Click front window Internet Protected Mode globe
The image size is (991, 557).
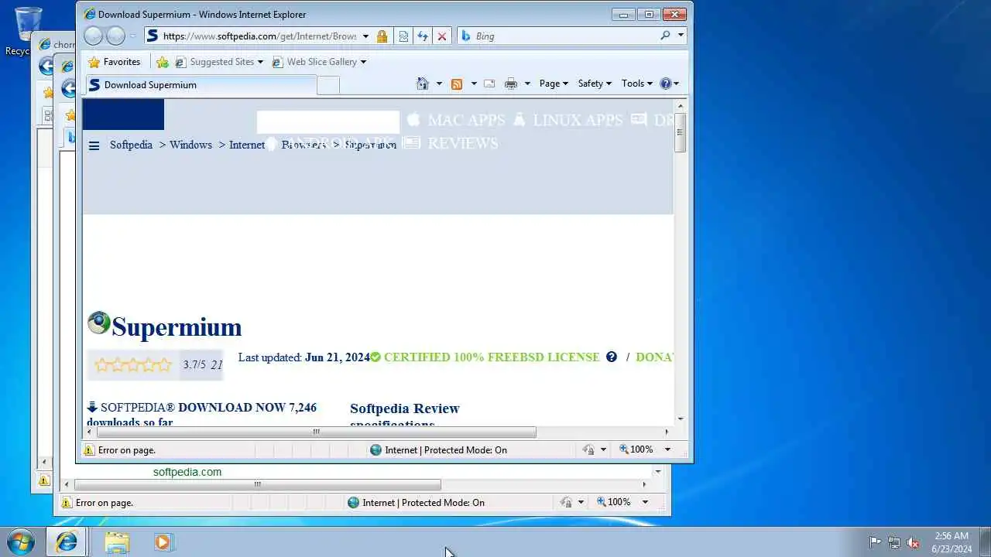(x=375, y=450)
